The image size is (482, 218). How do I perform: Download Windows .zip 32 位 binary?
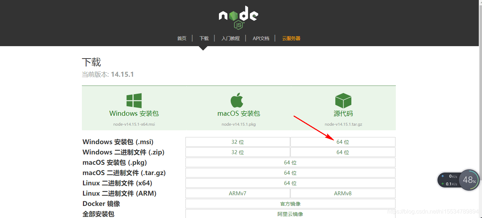tap(238, 152)
